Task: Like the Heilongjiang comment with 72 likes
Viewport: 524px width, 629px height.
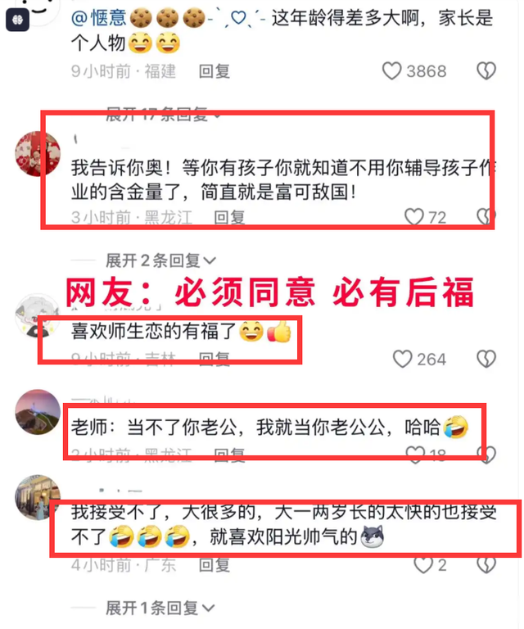Action: [413, 216]
